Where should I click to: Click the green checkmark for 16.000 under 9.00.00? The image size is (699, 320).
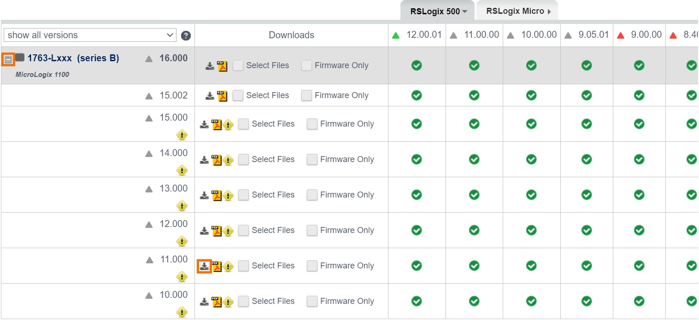click(639, 65)
